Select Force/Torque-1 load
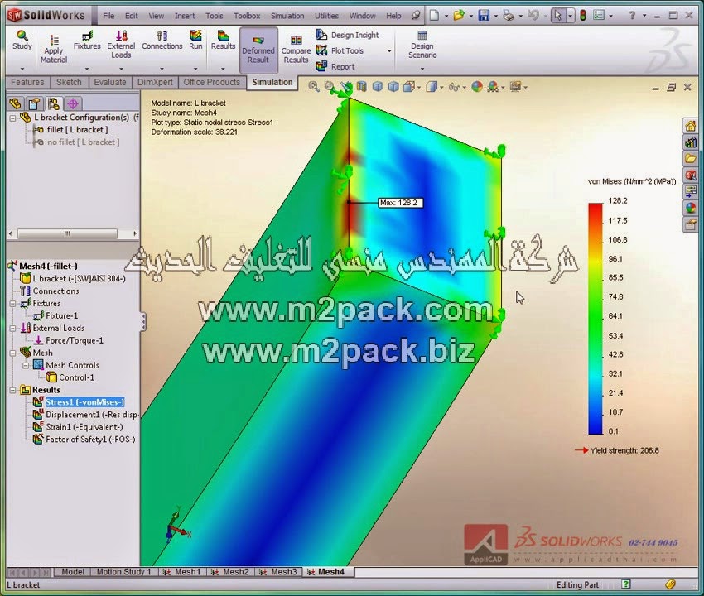The width and height of the screenshot is (704, 596). point(74,341)
